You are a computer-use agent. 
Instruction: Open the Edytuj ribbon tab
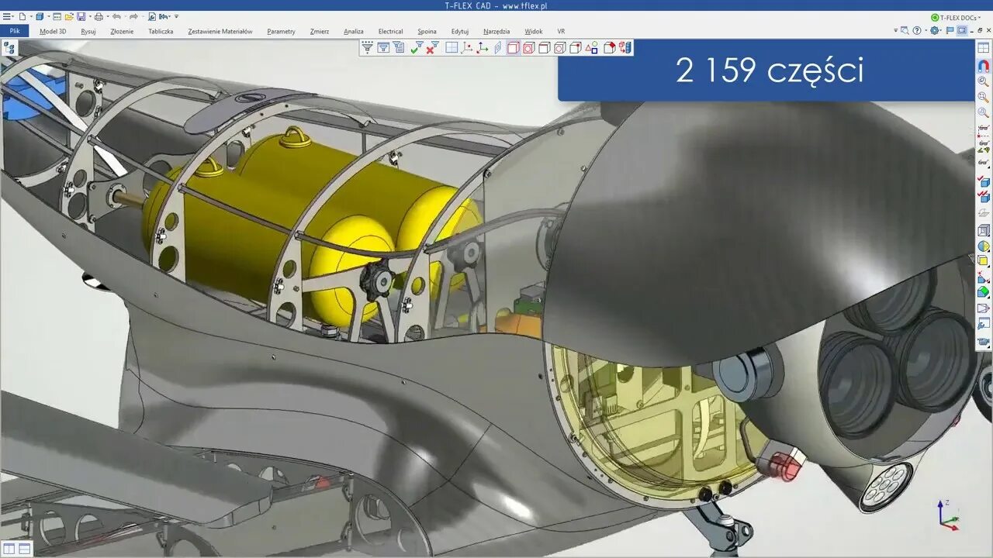[x=460, y=32]
